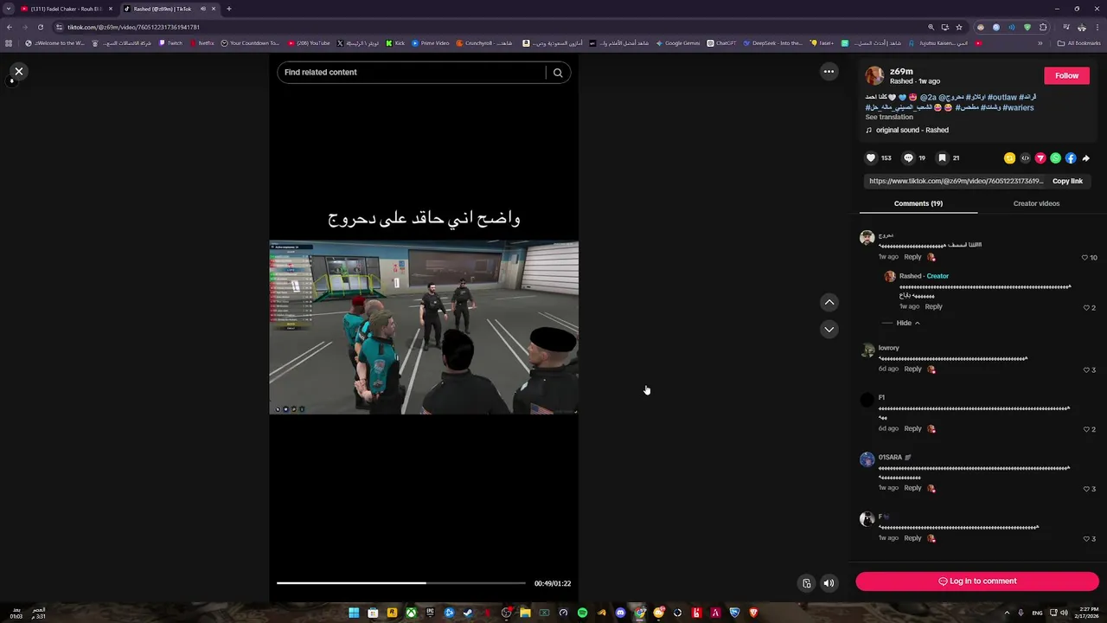Seek on the video progress bar
Viewport: 1107px width, 623px height.
(x=400, y=583)
